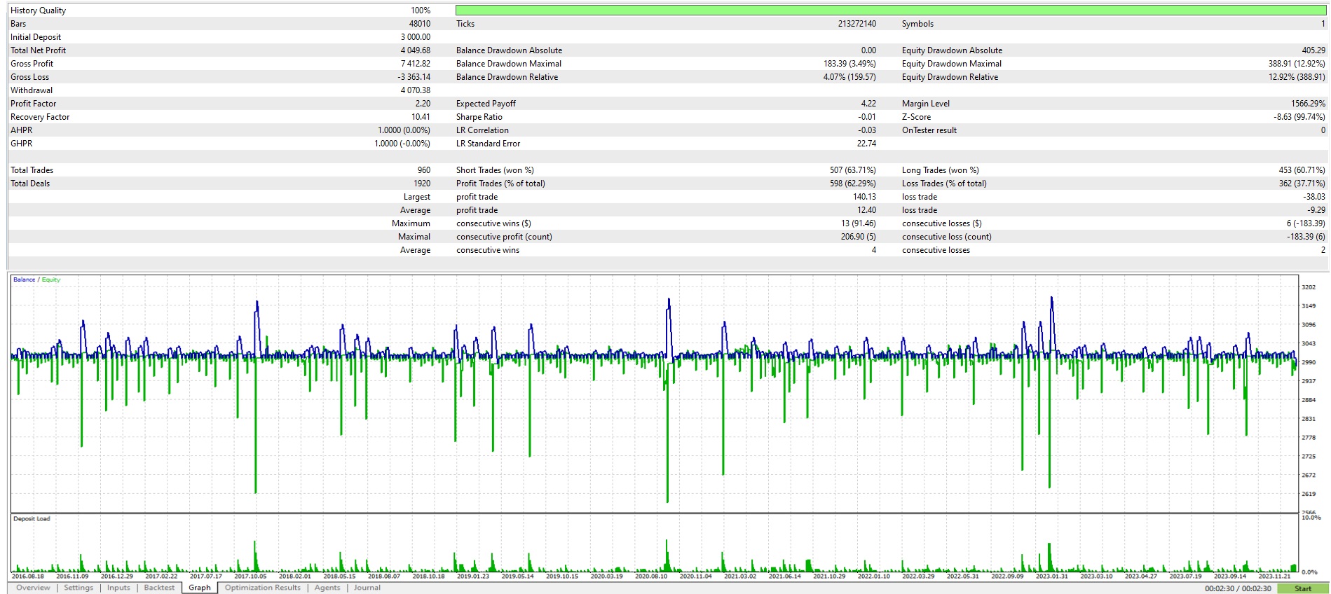Screen dimensions: 1331x594
Task: Click the largest profit trade value 140.13
Action: point(864,197)
